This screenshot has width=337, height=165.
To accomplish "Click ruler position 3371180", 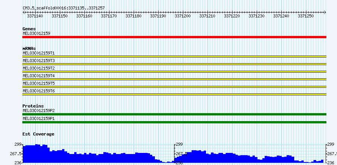I will 134,16.
